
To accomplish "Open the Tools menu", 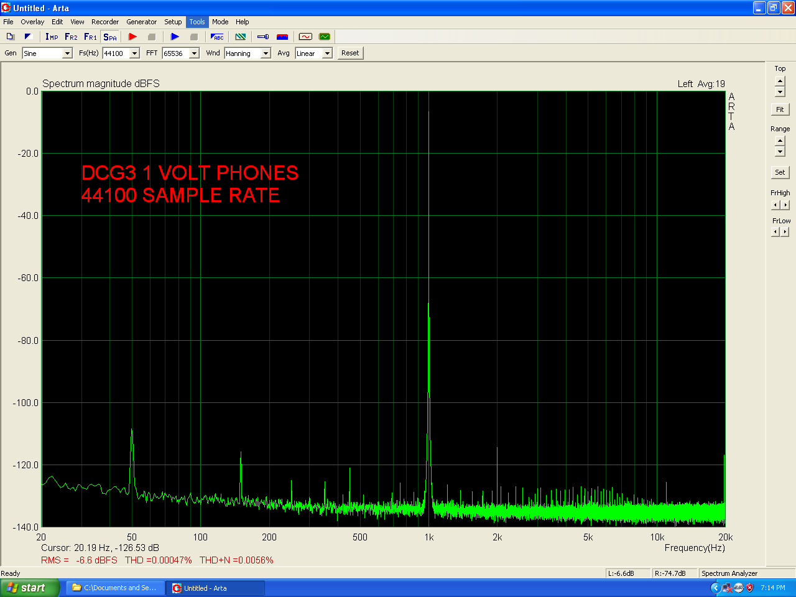I will point(197,22).
